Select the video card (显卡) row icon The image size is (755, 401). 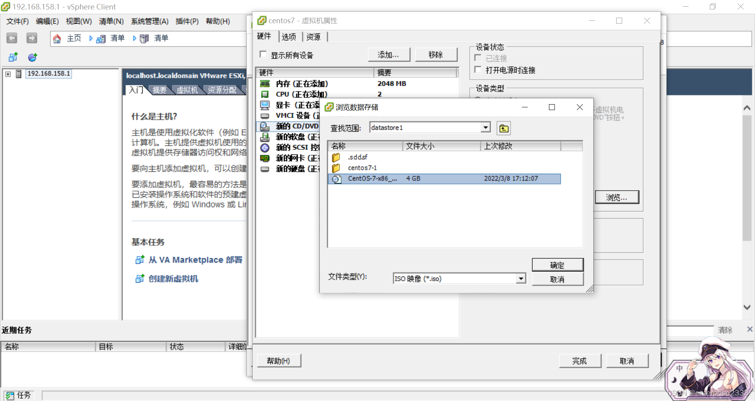click(x=265, y=105)
